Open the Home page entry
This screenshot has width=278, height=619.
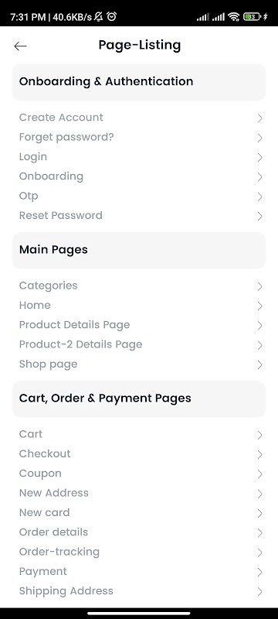pos(139,305)
